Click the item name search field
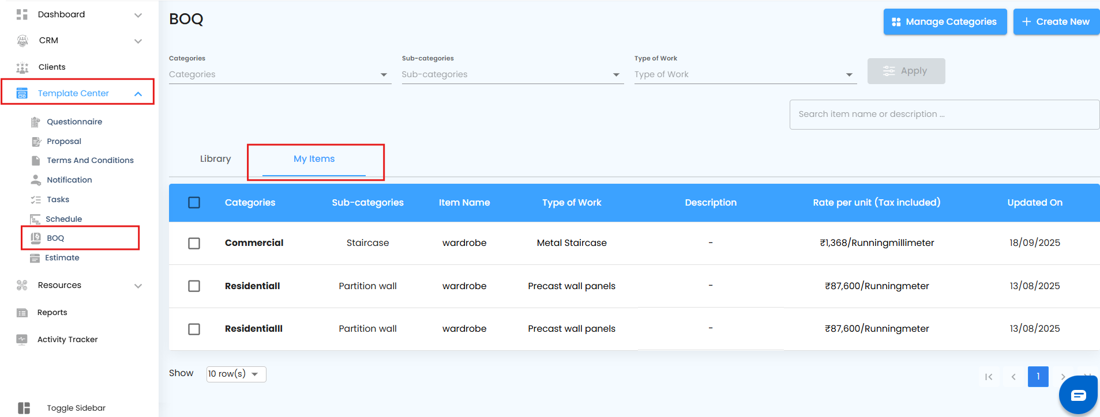 coord(944,114)
